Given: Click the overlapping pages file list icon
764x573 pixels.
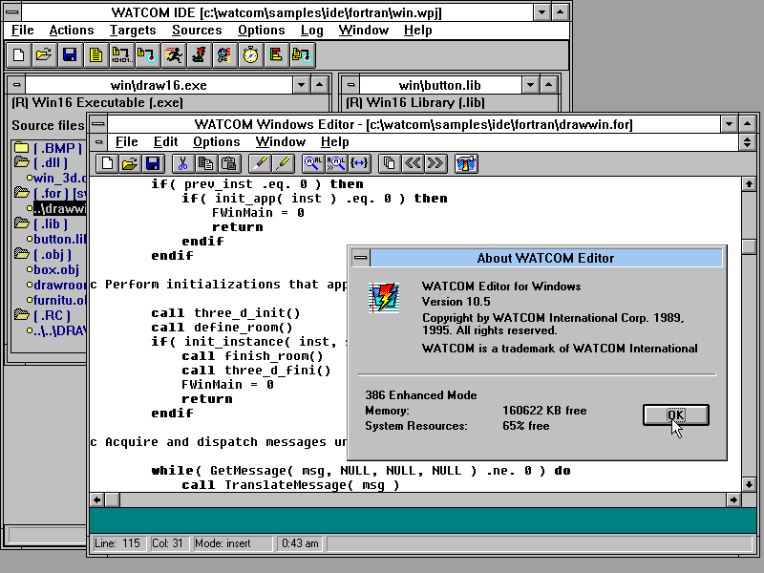Looking at the screenshot, I should pyautogui.click(x=390, y=163).
